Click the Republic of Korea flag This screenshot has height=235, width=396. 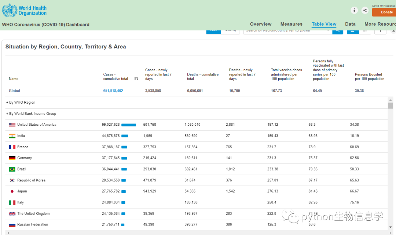(x=12, y=180)
